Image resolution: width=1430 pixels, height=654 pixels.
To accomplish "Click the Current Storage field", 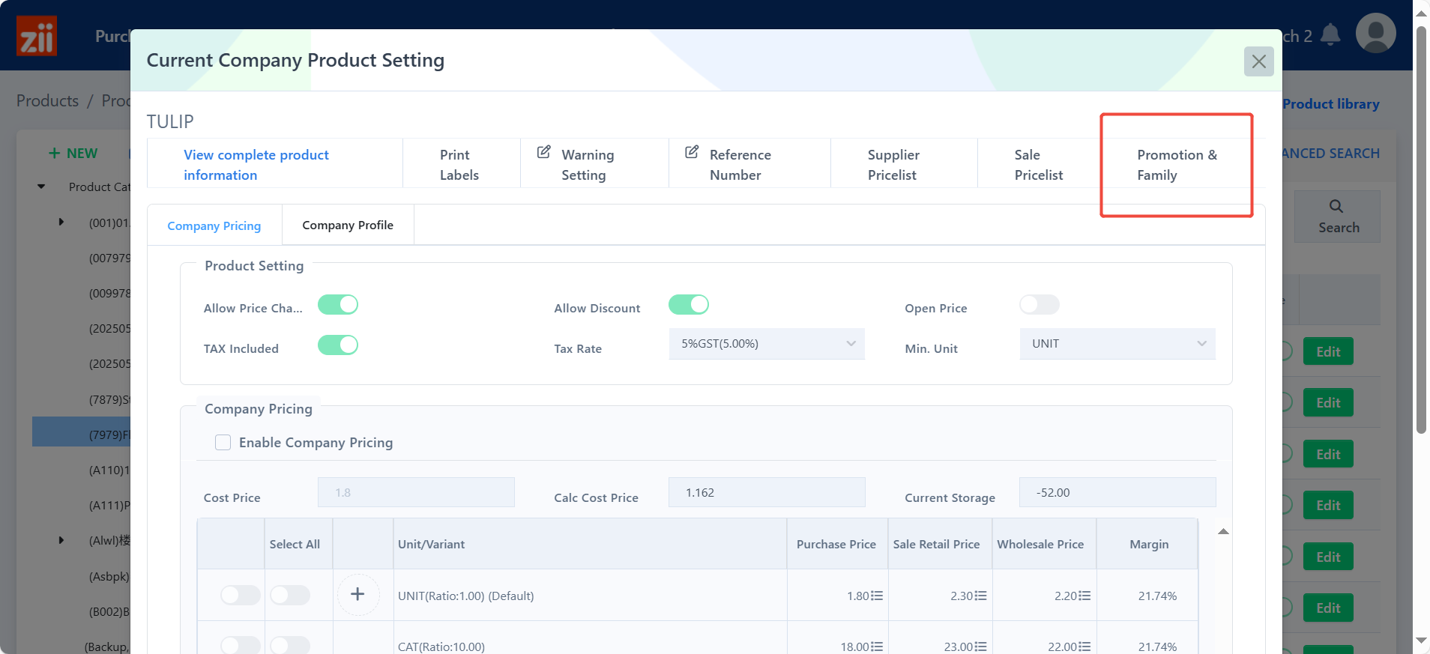I will point(1117,493).
